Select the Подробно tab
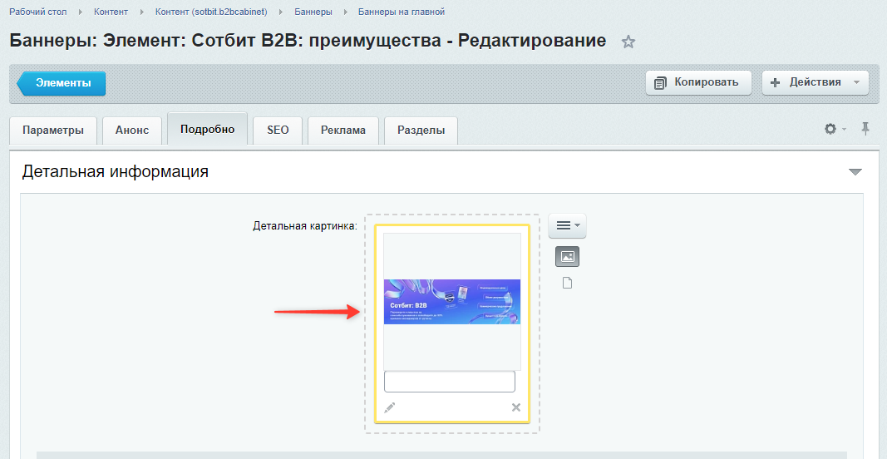The height and width of the screenshot is (459, 887). (x=208, y=129)
